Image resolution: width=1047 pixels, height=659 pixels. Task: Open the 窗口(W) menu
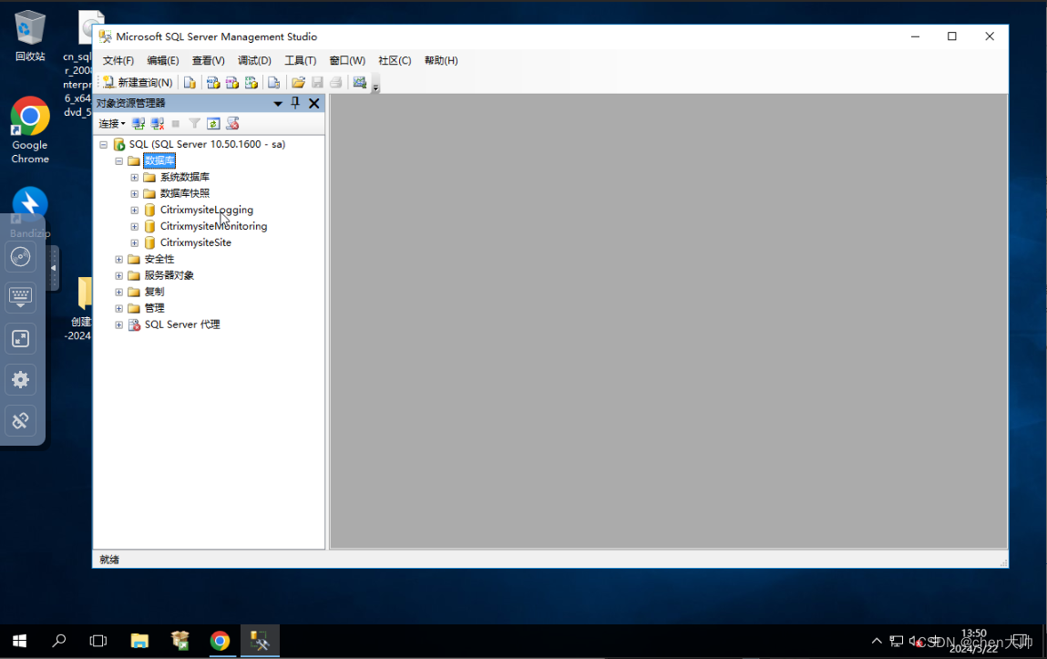347,60
